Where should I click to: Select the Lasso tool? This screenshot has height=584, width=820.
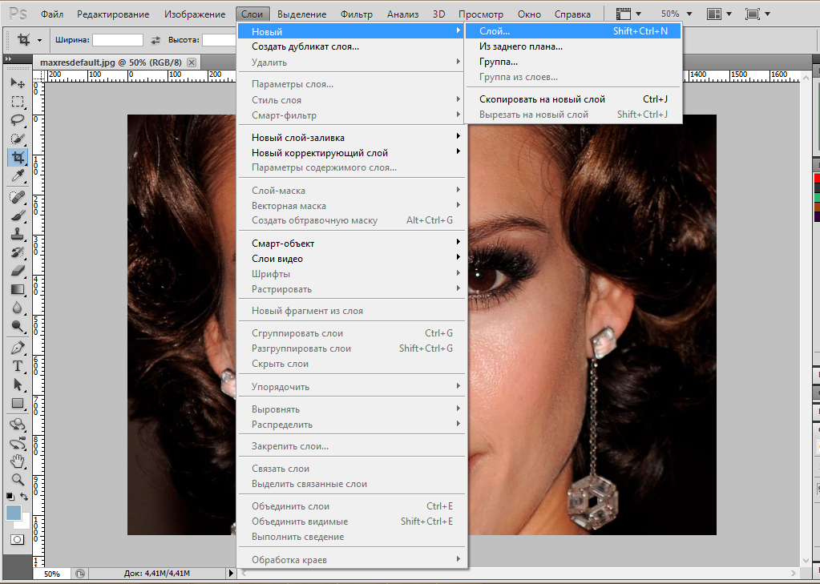coord(18,119)
